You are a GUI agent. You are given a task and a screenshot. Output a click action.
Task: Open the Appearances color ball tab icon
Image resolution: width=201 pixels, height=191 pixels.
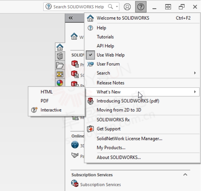pyautogui.click(x=60, y=83)
